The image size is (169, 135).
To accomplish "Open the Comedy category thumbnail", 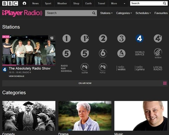I will point(29,116).
